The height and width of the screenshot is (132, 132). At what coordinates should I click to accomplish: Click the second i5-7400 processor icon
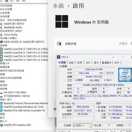1,53
